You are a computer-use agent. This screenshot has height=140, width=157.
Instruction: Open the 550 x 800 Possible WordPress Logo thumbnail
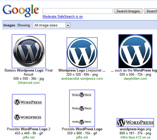coord(82,108)
